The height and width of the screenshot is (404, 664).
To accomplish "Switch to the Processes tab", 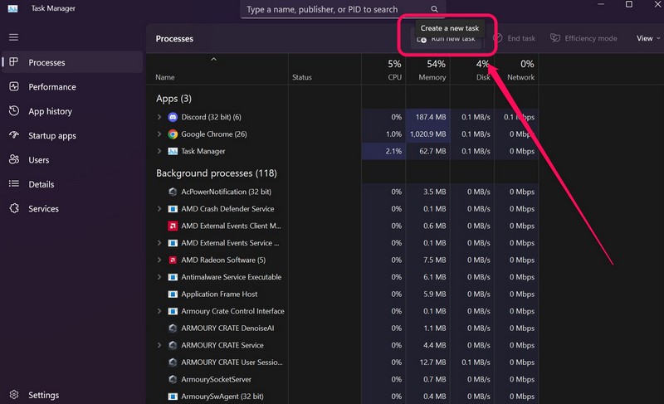I will [46, 62].
